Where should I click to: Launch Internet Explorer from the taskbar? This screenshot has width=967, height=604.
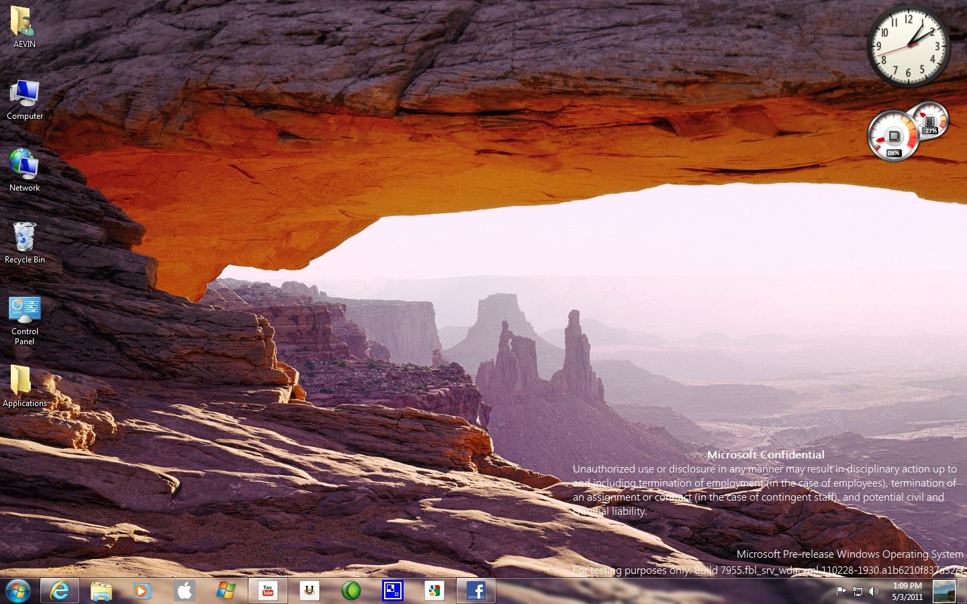(59, 591)
